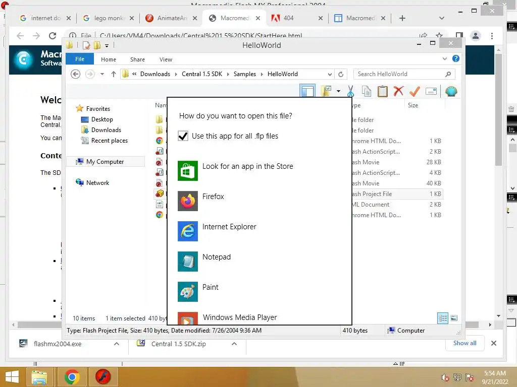Switch to Details view icon in status bar
The image size is (517, 387).
pyautogui.click(x=442, y=318)
